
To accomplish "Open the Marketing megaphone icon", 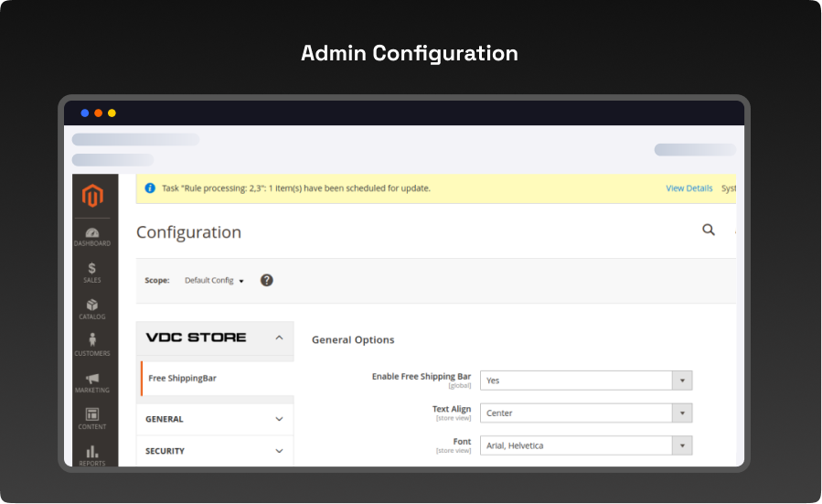I will pyautogui.click(x=91, y=381).
